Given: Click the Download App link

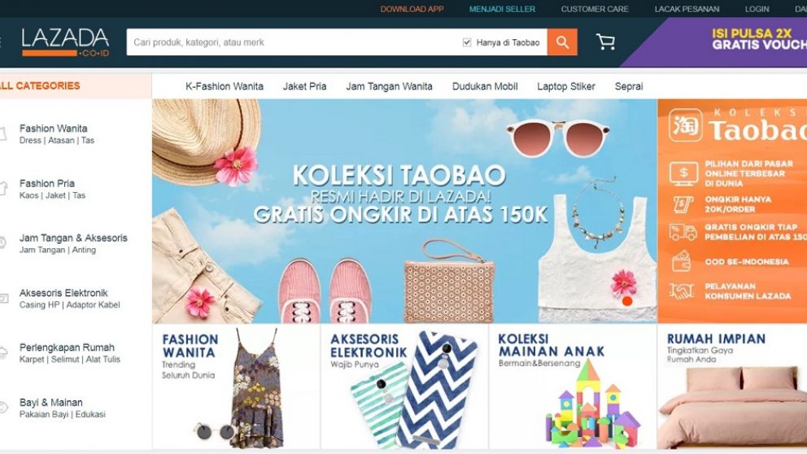Looking at the screenshot, I should pos(412,9).
